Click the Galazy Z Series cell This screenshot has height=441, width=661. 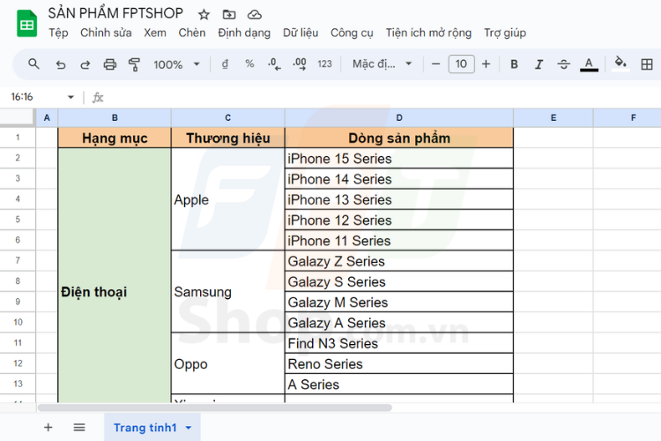tap(399, 261)
